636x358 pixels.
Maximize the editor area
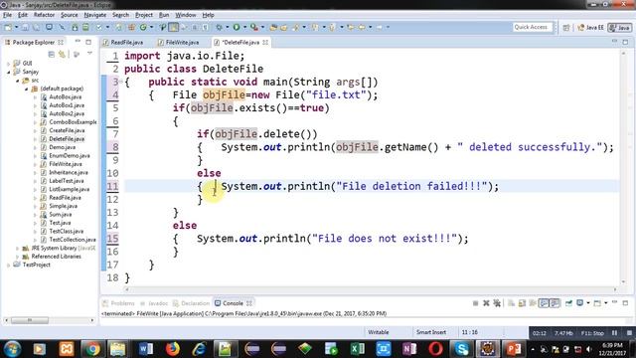coord(625,42)
